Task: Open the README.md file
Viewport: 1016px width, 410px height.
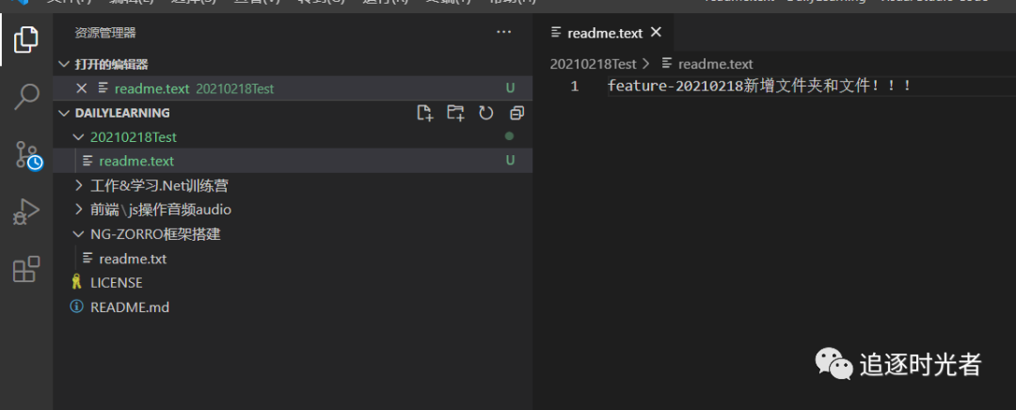Action: [293, 307]
